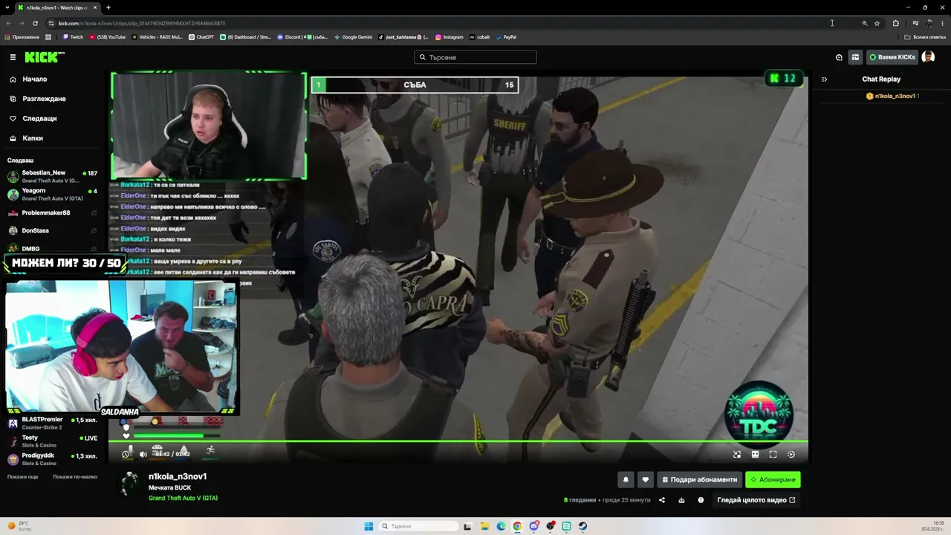Mute the video player volume
This screenshot has height=535, width=951.
(143, 454)
